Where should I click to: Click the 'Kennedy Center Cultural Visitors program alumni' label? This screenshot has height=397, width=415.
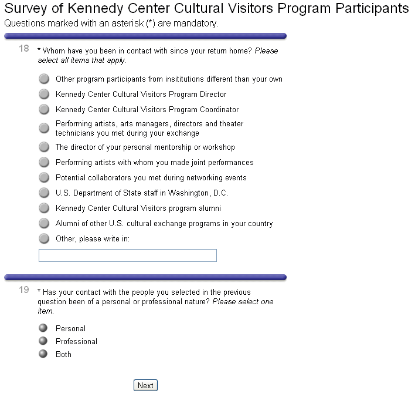(138, 208)
